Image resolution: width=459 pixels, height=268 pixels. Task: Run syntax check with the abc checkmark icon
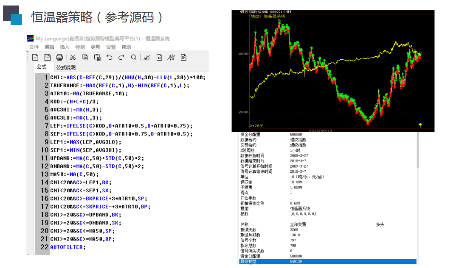tap(147, 58)
